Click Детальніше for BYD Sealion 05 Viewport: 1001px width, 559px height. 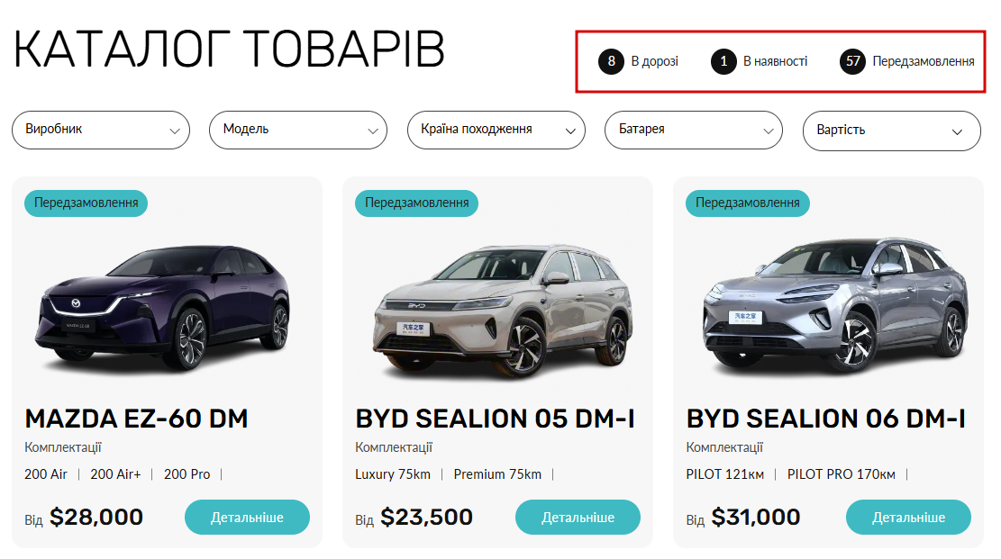(x=578, y=518)
